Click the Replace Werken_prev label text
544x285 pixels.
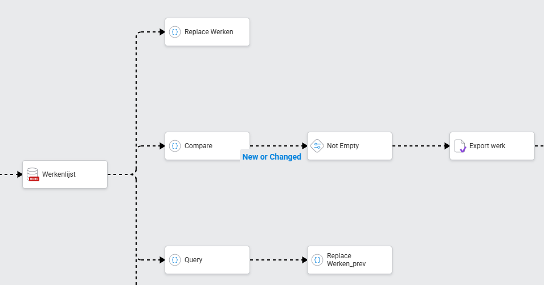point(346,260)
